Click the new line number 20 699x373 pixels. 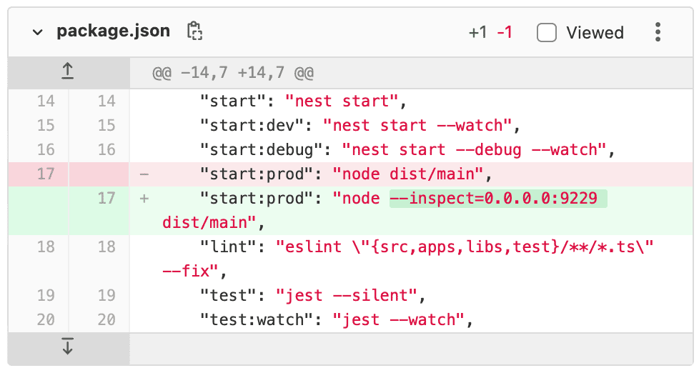point(106,319)
